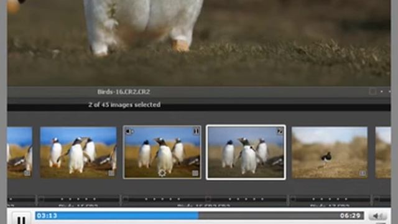Click the '2 of 45 images selected' status text
Viewport: 398px width, 224px height.
(124, 105)
